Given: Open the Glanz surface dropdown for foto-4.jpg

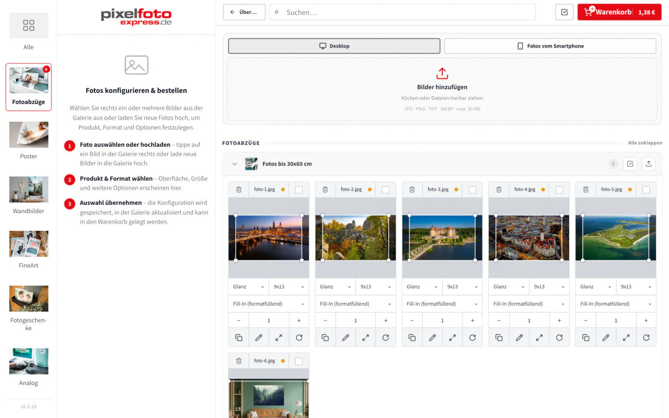Looking at the screenshot, I should 509,287.
